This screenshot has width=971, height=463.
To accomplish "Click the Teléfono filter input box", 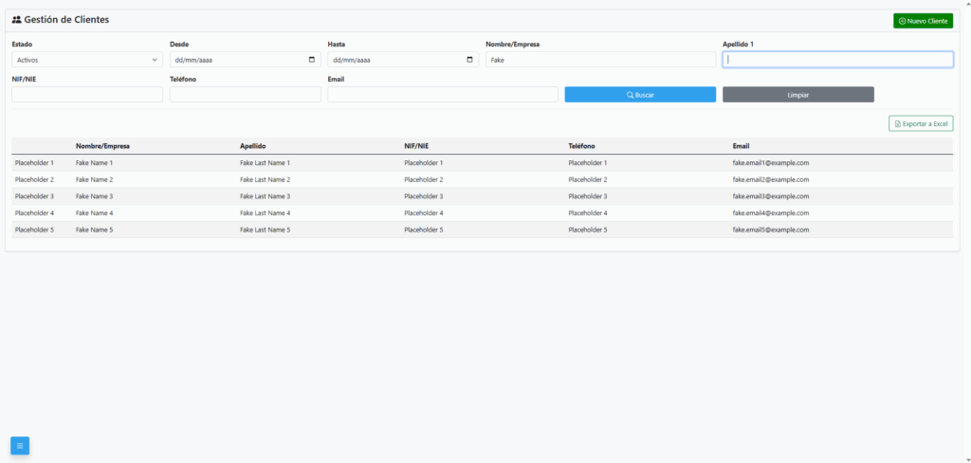I will [245, 95].
